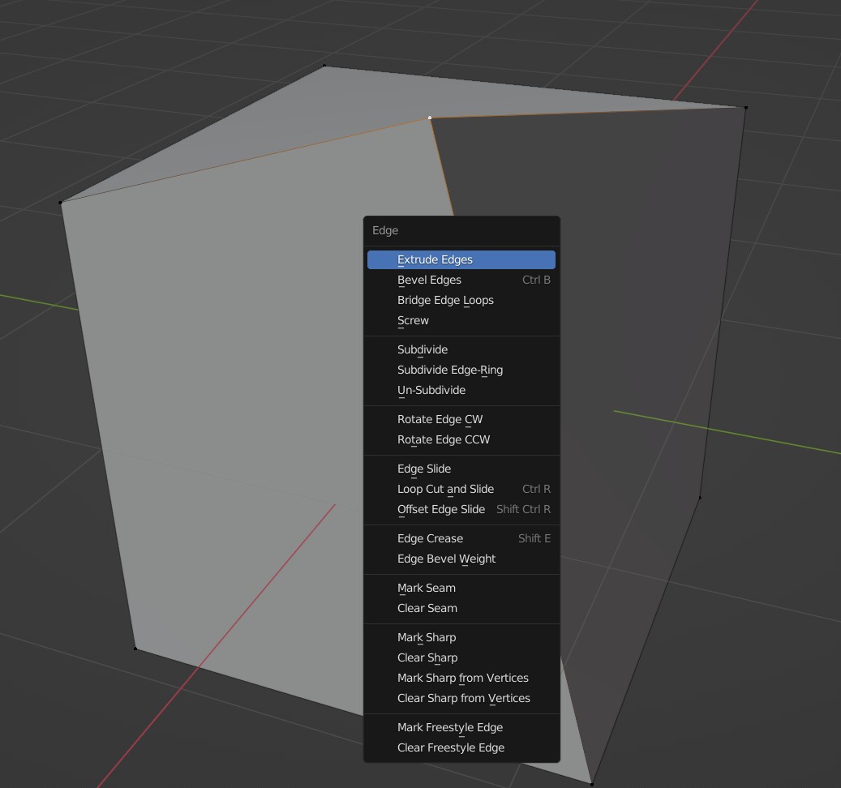Choose Mark Sharp from Vertices
The width and height of the screenshot is (841, 788).
pos(461,678)
